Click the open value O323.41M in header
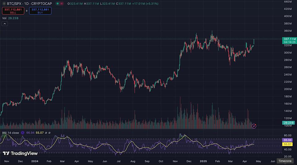 point(75,4)
